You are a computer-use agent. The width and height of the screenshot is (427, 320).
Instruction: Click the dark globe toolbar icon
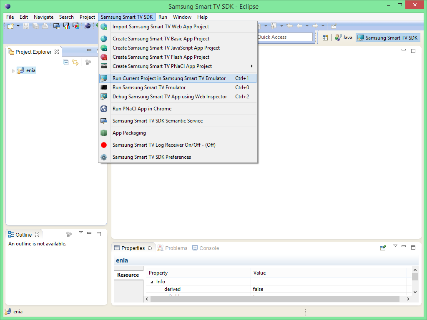[88, 26]
